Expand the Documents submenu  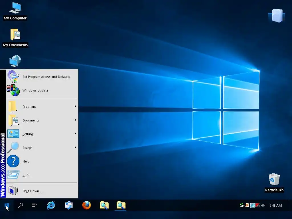[42, 120]
